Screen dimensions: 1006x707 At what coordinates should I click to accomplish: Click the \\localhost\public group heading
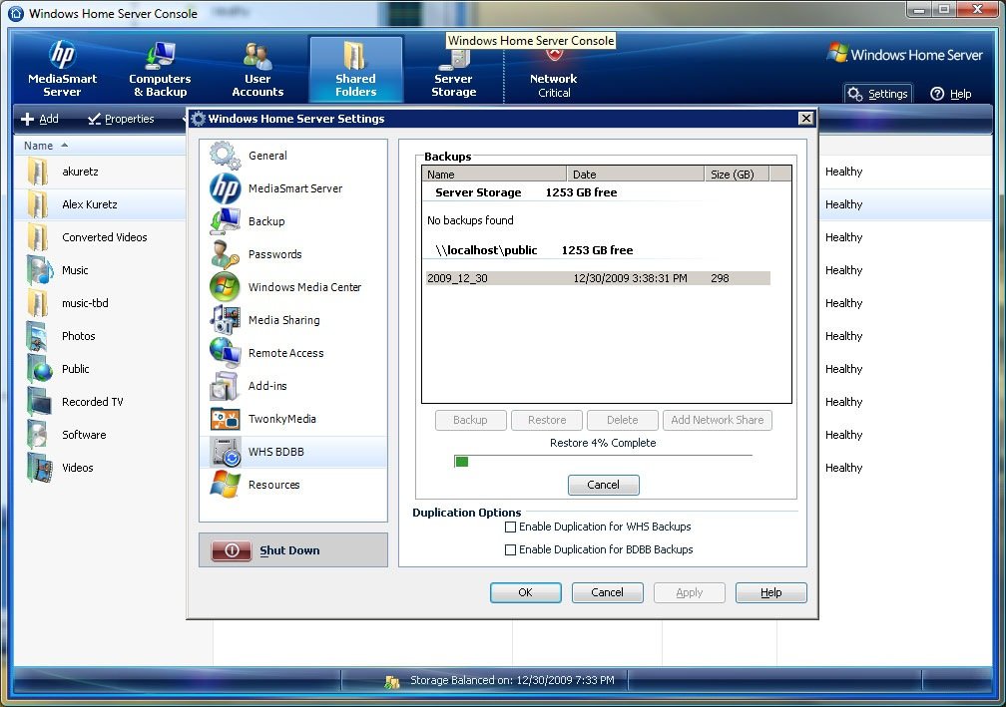[x=486, y=250]
